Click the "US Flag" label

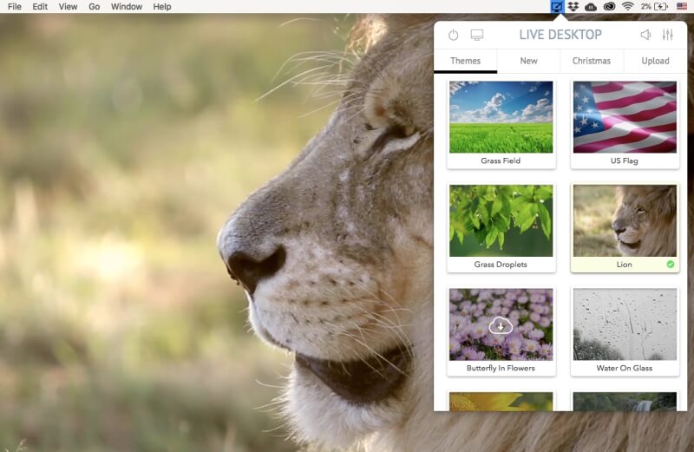tap(624, 160)
